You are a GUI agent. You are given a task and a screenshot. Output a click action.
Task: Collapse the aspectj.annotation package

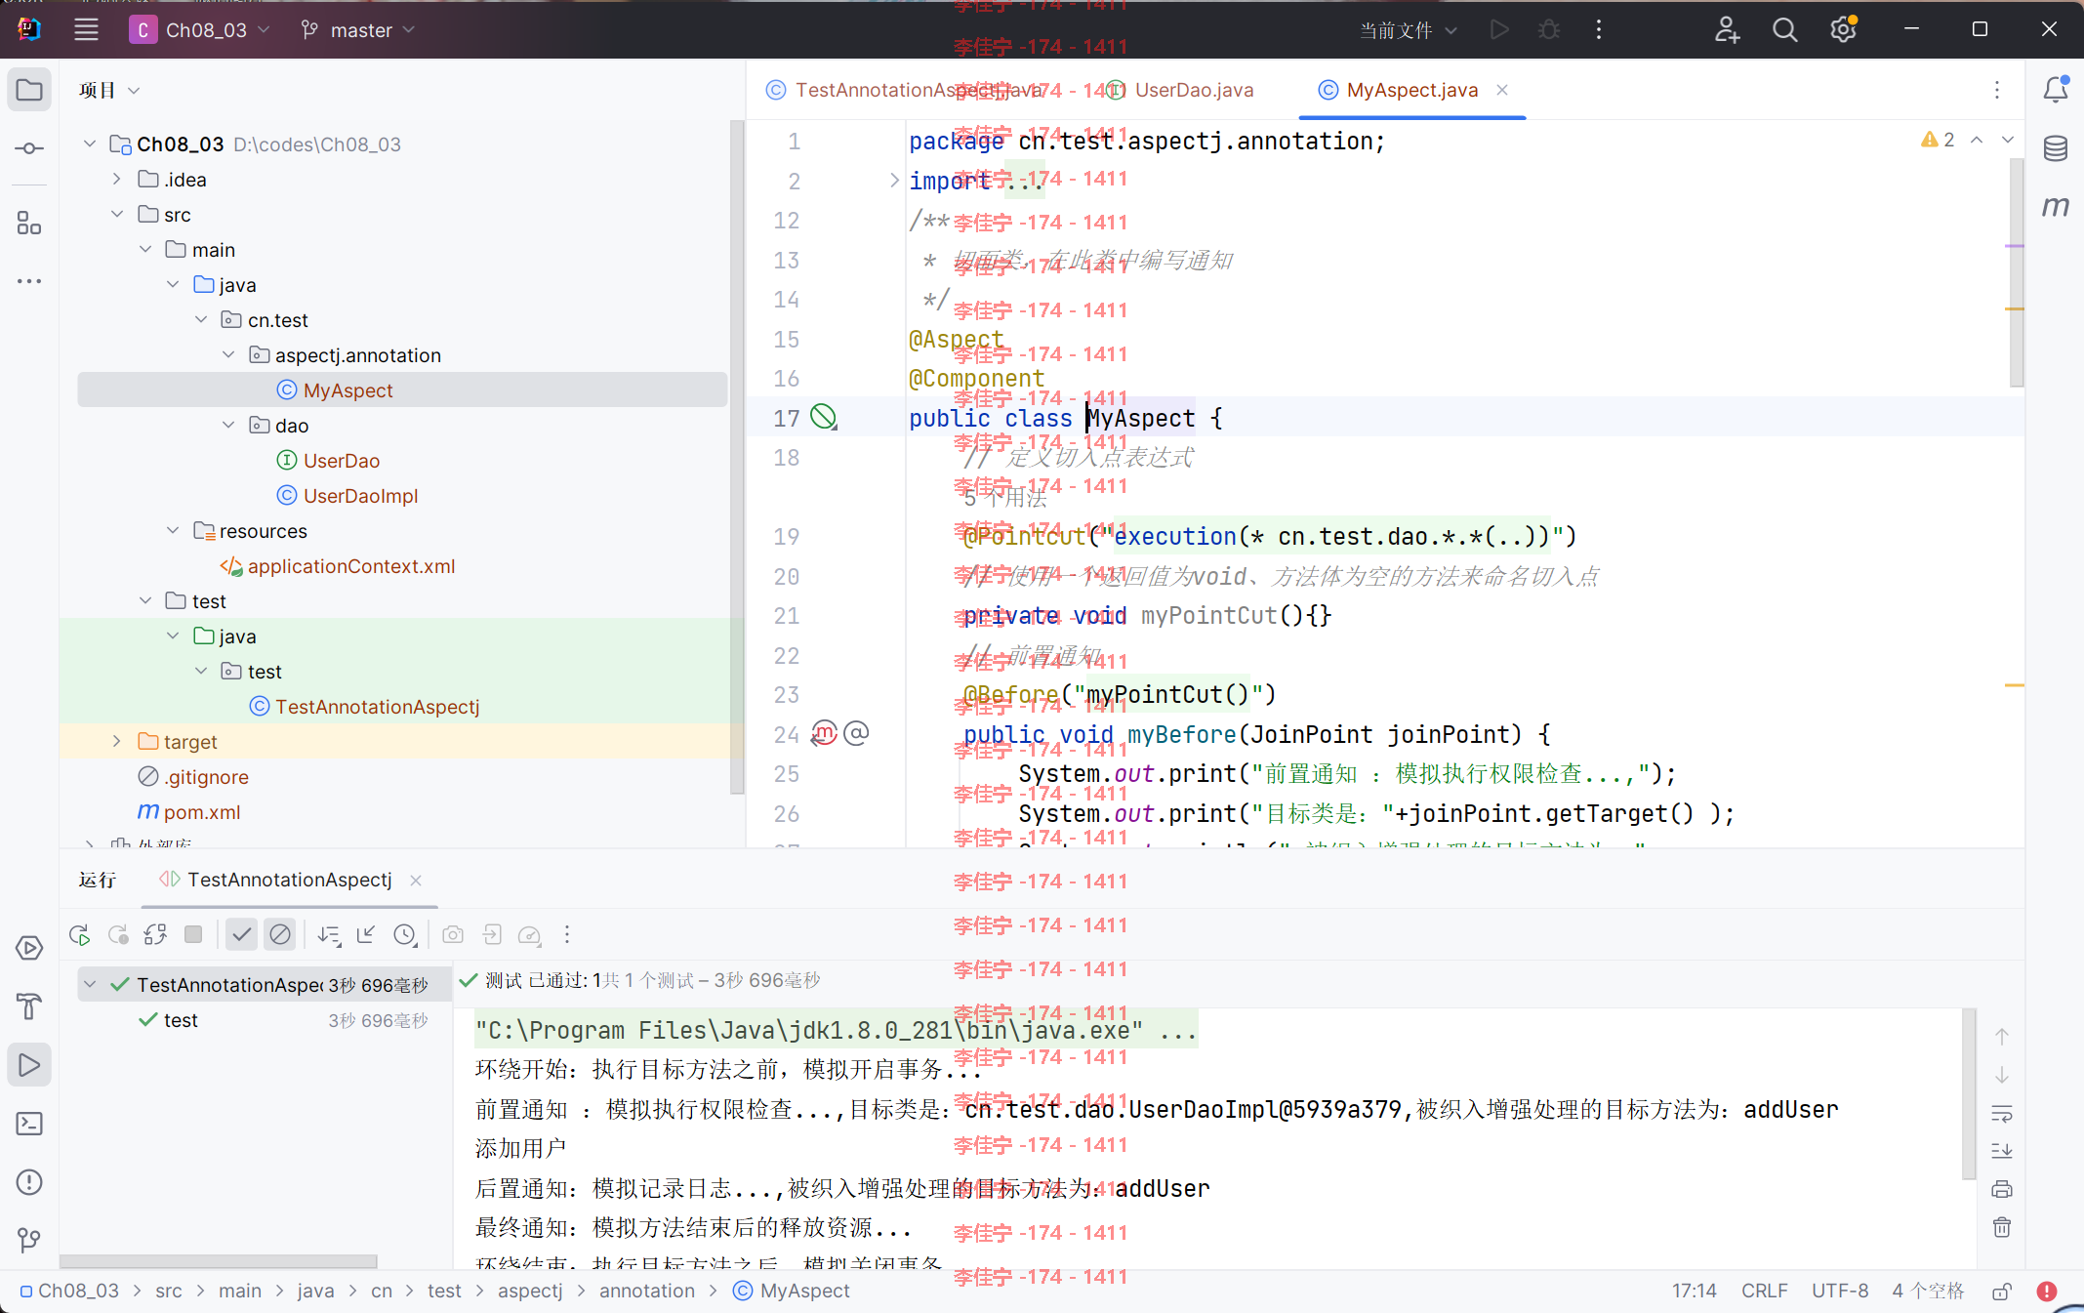[228, 354]
